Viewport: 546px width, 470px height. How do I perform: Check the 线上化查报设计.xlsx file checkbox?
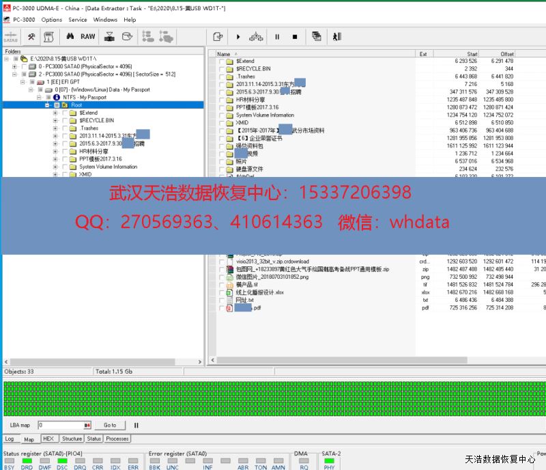click(x=221, y=292)
